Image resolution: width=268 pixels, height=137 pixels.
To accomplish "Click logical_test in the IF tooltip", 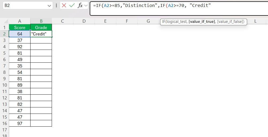I will pyautogui.click(x=176, y=22).
